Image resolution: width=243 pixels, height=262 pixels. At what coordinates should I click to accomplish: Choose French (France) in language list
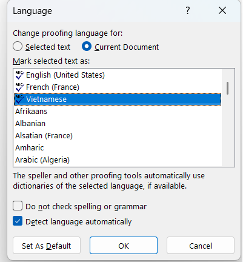pos(118,87)
